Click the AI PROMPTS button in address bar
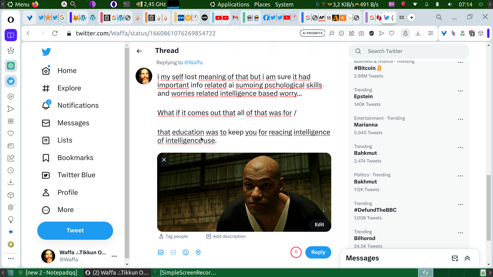The image size is (493, 277). (x=312, y=33)
